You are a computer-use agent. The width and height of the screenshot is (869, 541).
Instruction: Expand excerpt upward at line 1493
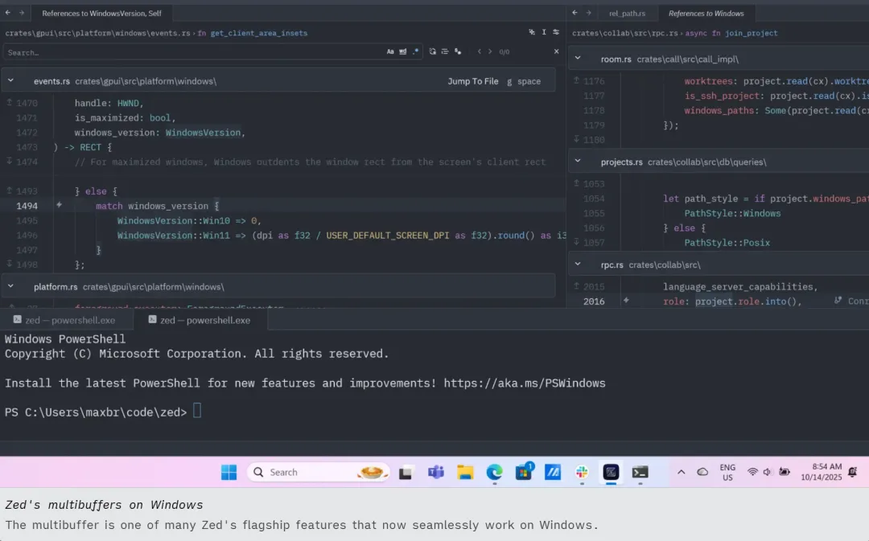click(10, 191)
